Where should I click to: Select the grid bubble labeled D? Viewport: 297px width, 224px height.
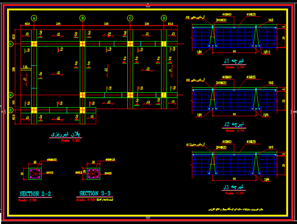coord(164,18)
